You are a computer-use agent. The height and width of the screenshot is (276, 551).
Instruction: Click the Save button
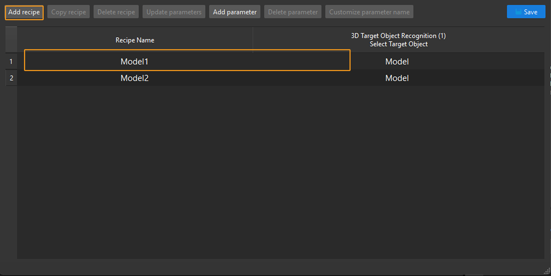point(526,12)
